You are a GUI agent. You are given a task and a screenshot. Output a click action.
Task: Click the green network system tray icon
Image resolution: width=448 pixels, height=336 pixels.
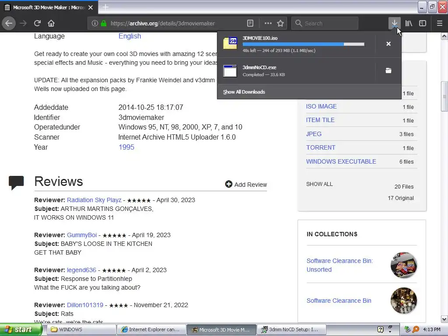click(x=408, y=329)
